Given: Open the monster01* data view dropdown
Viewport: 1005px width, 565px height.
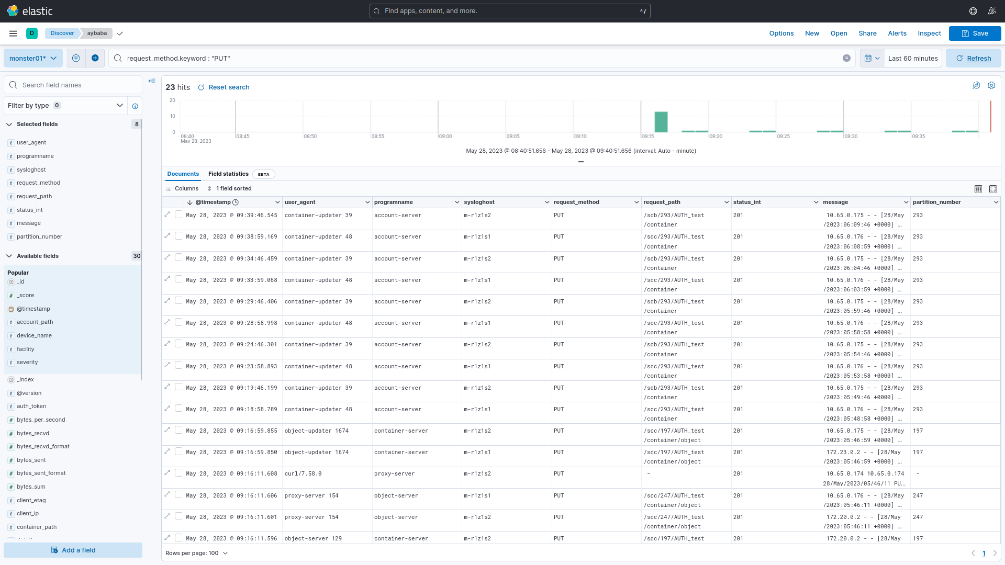Looking at the screenshot, I should (x=33, y=58).
